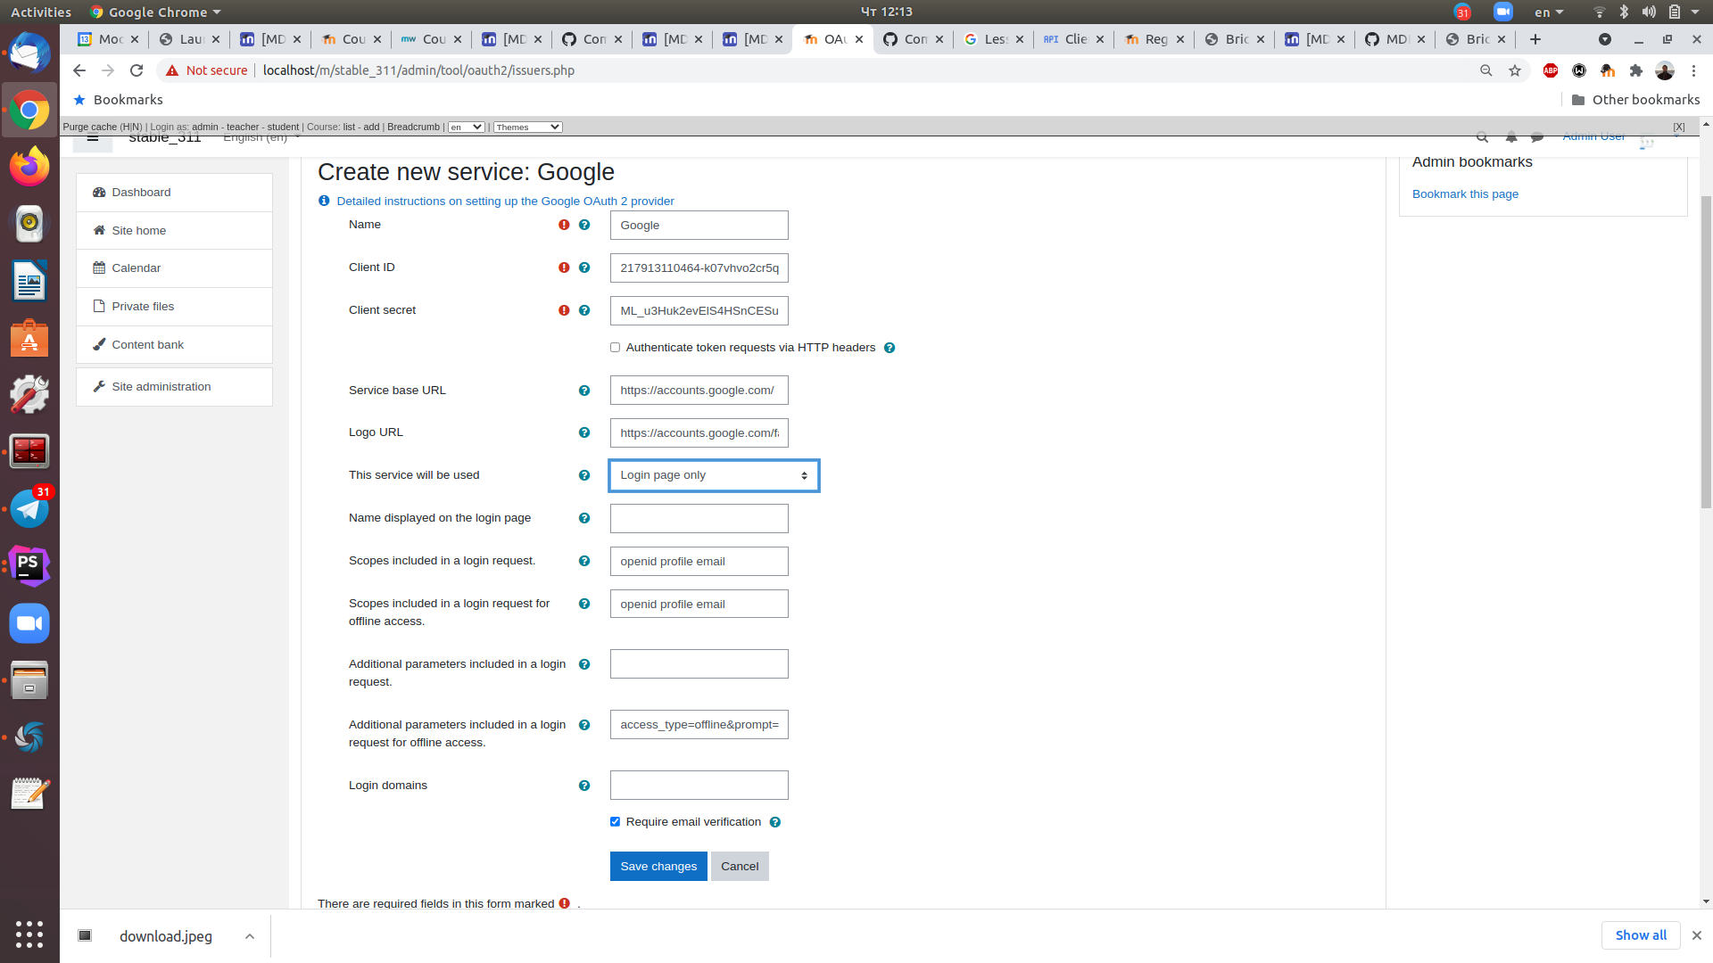Screen dimensions: 1713x963
Task: Open Thunderbird mail from the dock
Action: pos(29,53)
